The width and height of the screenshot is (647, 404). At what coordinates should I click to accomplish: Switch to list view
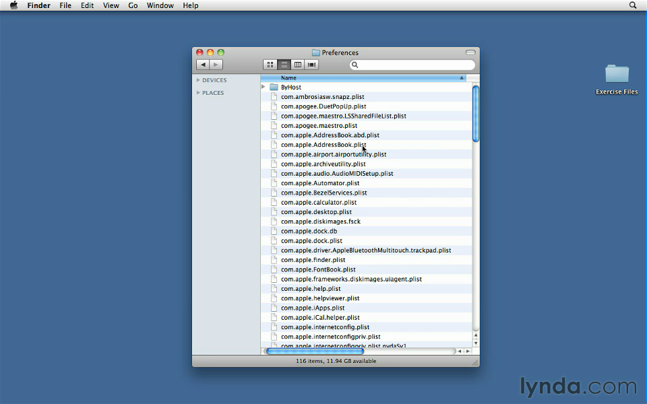click(284, 65)
